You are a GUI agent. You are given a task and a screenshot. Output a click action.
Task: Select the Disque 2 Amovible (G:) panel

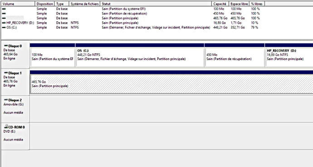[x=15, y=109]
